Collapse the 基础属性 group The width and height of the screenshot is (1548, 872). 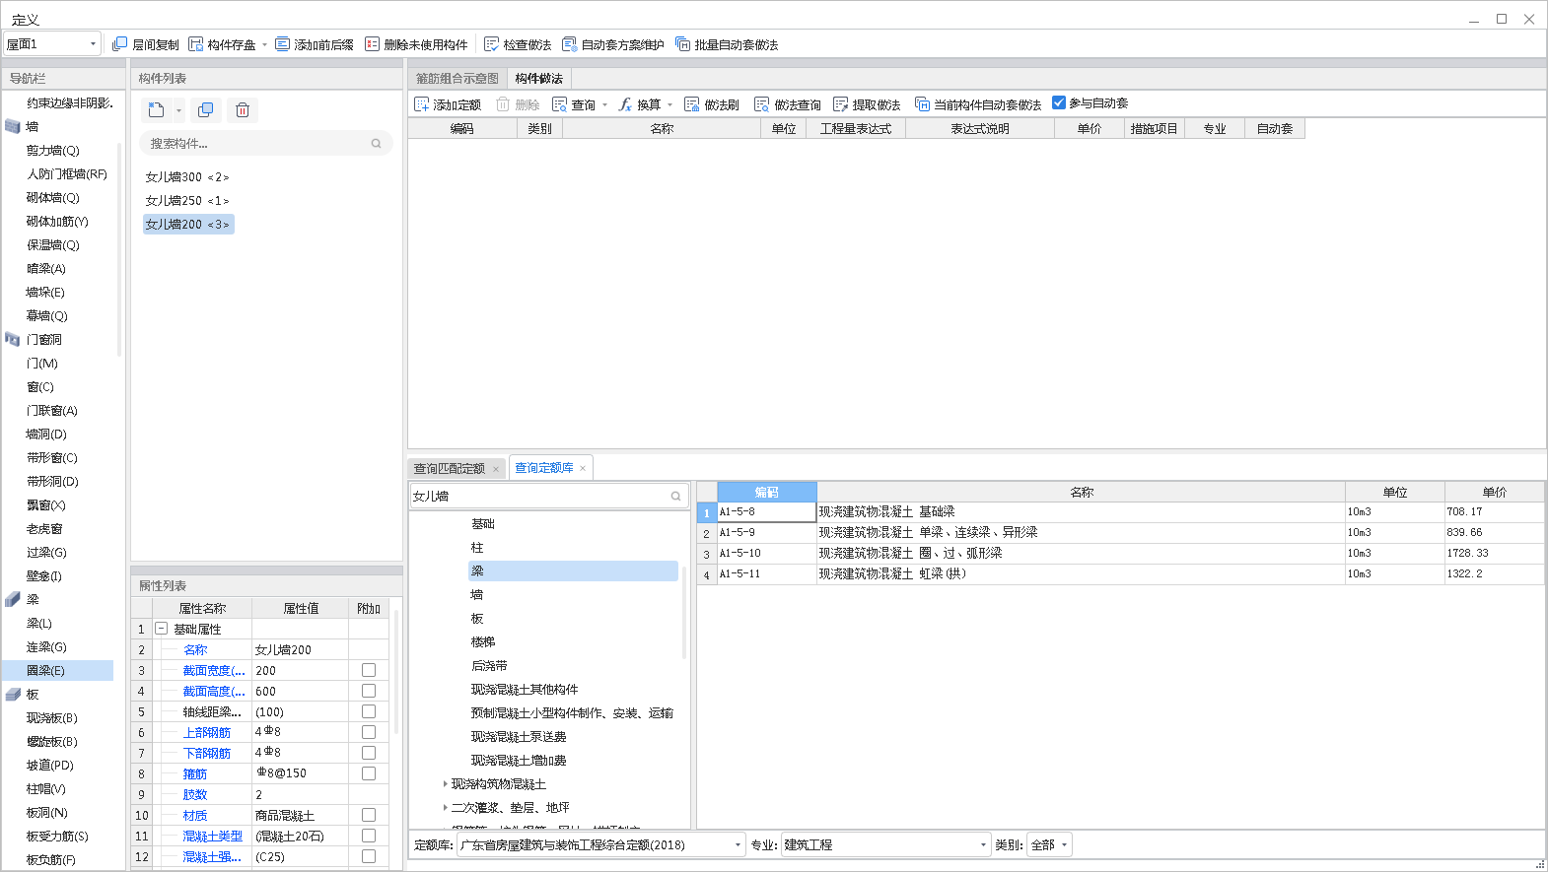point(161,629)
